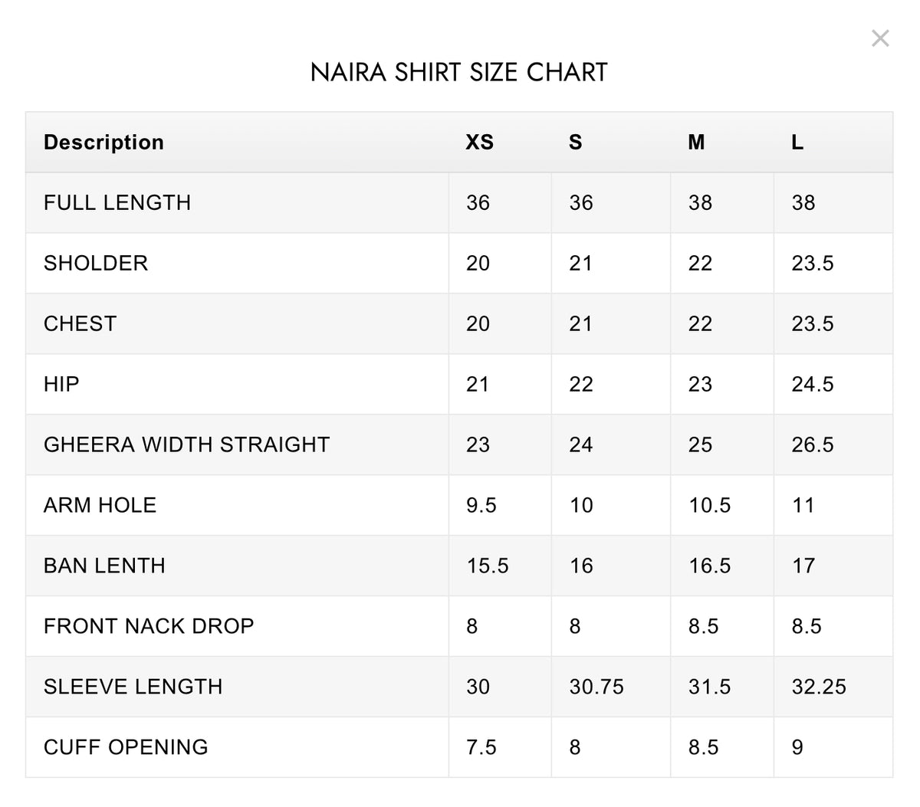Click the NAIRA SHIRT SIZE CHART title
Image resolution: width=920 pixels, height=807 pixels.
point(459,72)
